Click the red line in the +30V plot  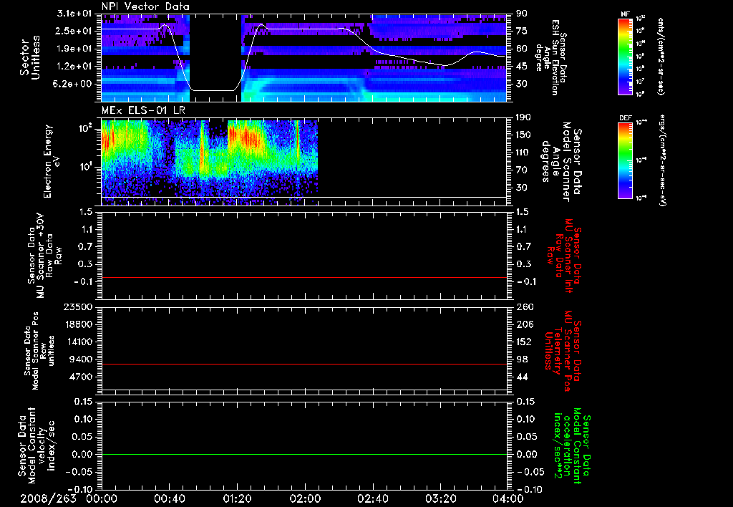[x=304, y=277]
